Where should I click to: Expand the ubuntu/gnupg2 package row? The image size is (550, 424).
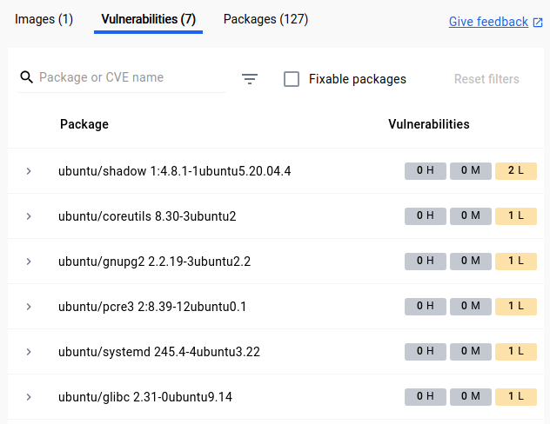coord(29,262)
